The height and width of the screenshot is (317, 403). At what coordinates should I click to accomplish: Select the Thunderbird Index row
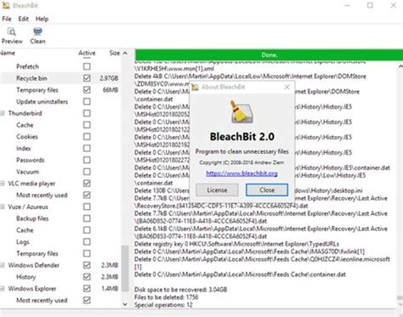60,148
